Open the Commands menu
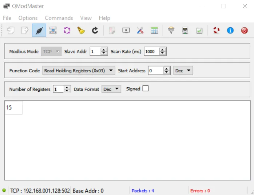The height and width of the screenshot is (195, 254). (x=59, y=18)
